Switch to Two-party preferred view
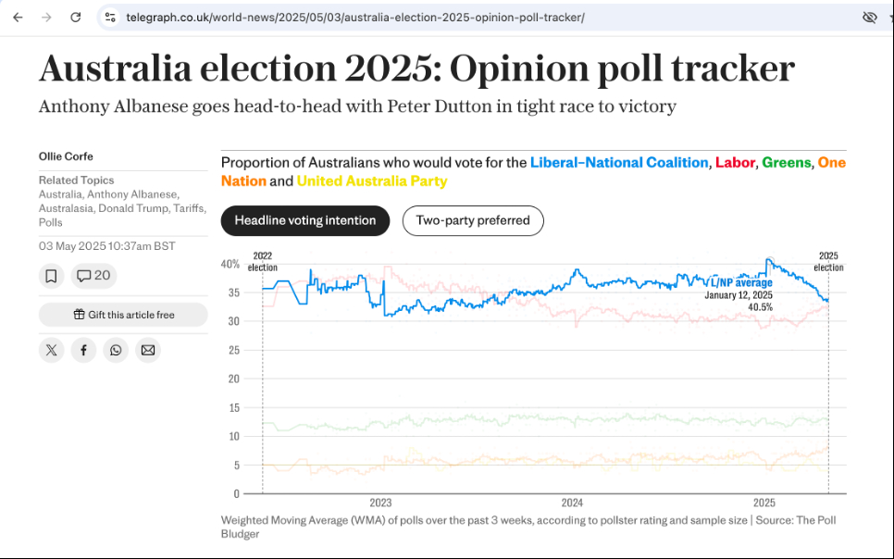The height and width of the screenshot is (559, 894). (x=472, y=220)
